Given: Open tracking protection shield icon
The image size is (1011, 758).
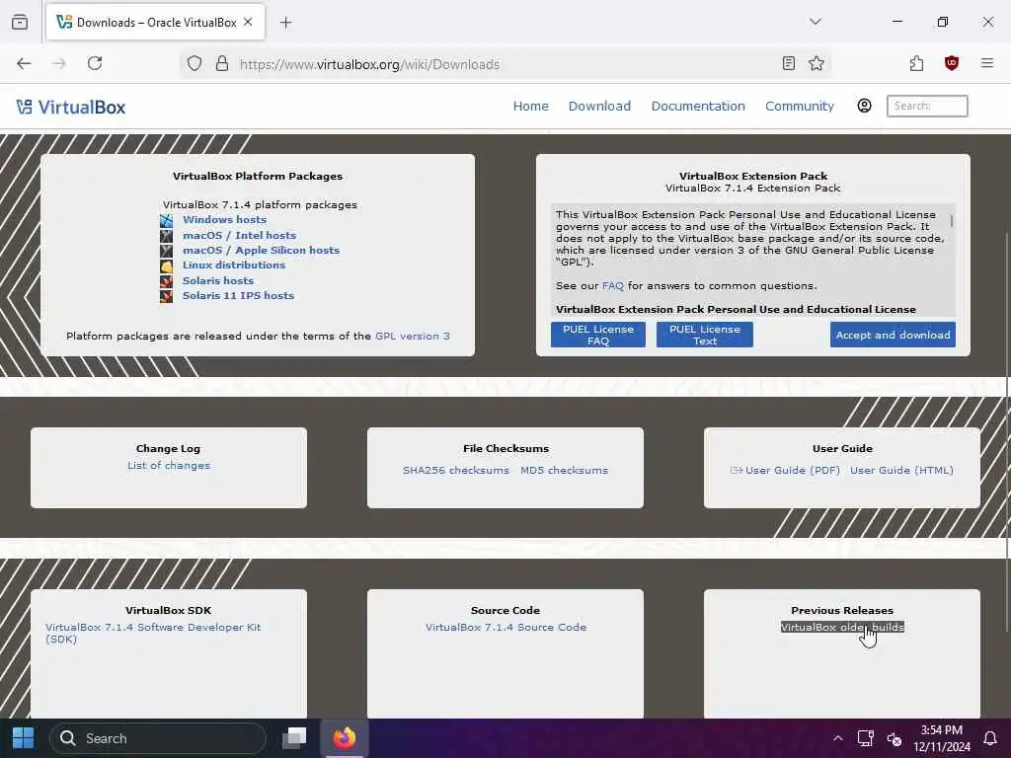Looking at the screenshot, I should 194,63.
